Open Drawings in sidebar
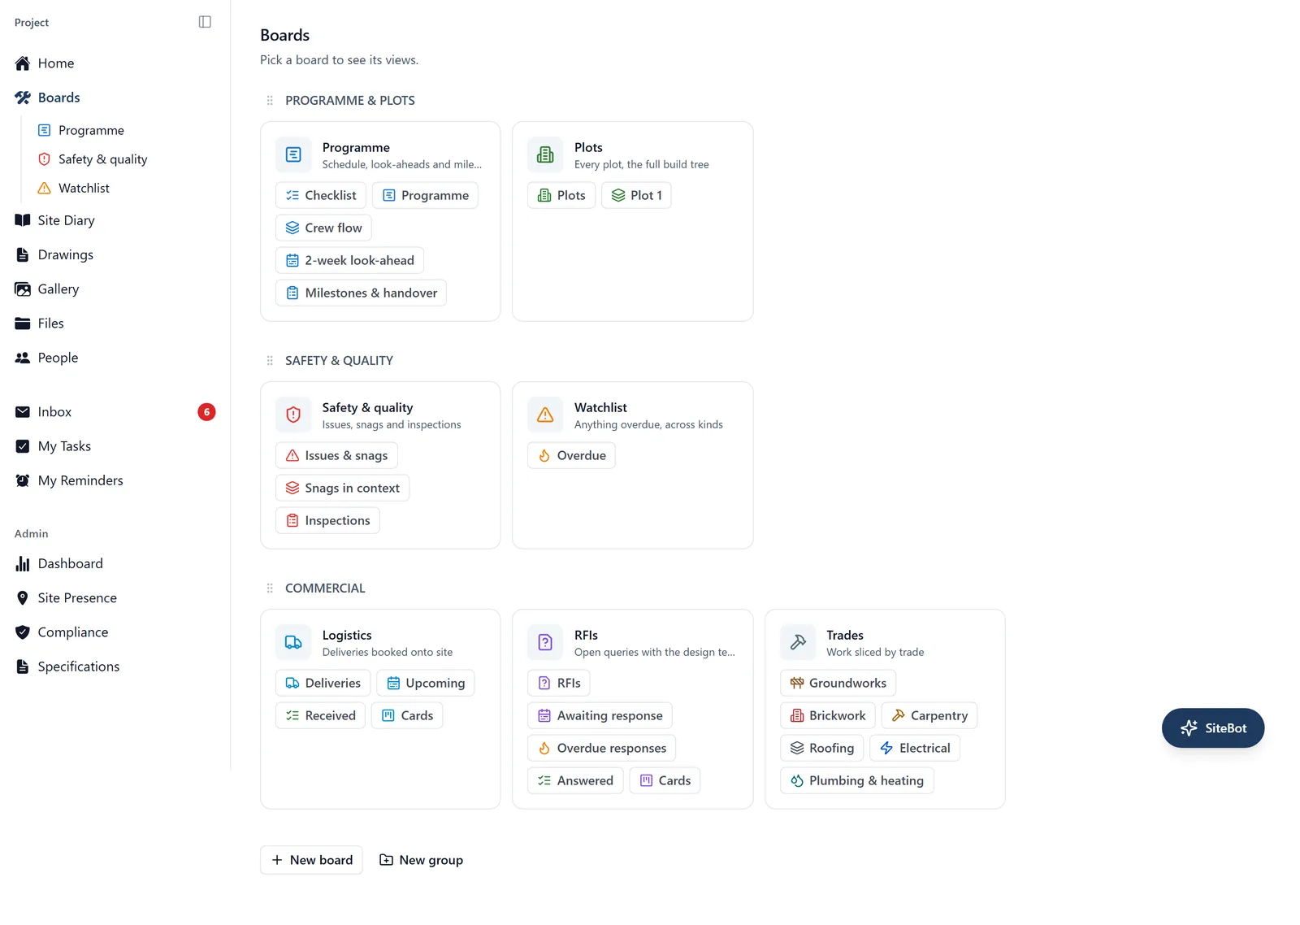The width and height of the screenshot is (1300, 925). coord(115,254)
